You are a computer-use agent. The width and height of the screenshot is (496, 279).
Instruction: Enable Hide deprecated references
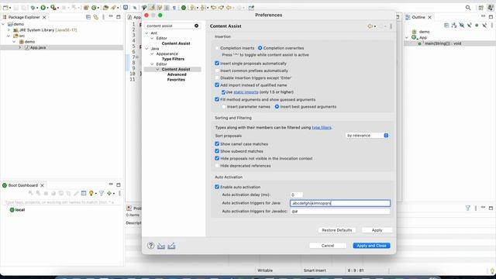click(217, 166)
